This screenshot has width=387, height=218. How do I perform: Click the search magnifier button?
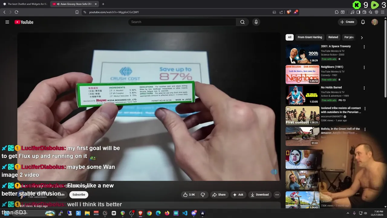pos(242,22)
